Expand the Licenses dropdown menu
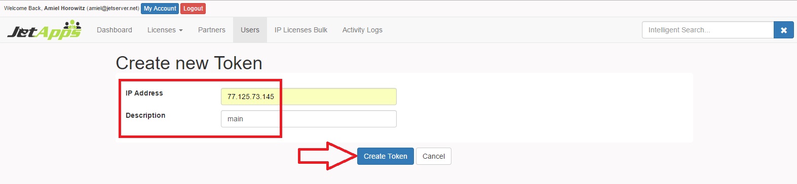 pyautogui.click(x=165, y=30)
